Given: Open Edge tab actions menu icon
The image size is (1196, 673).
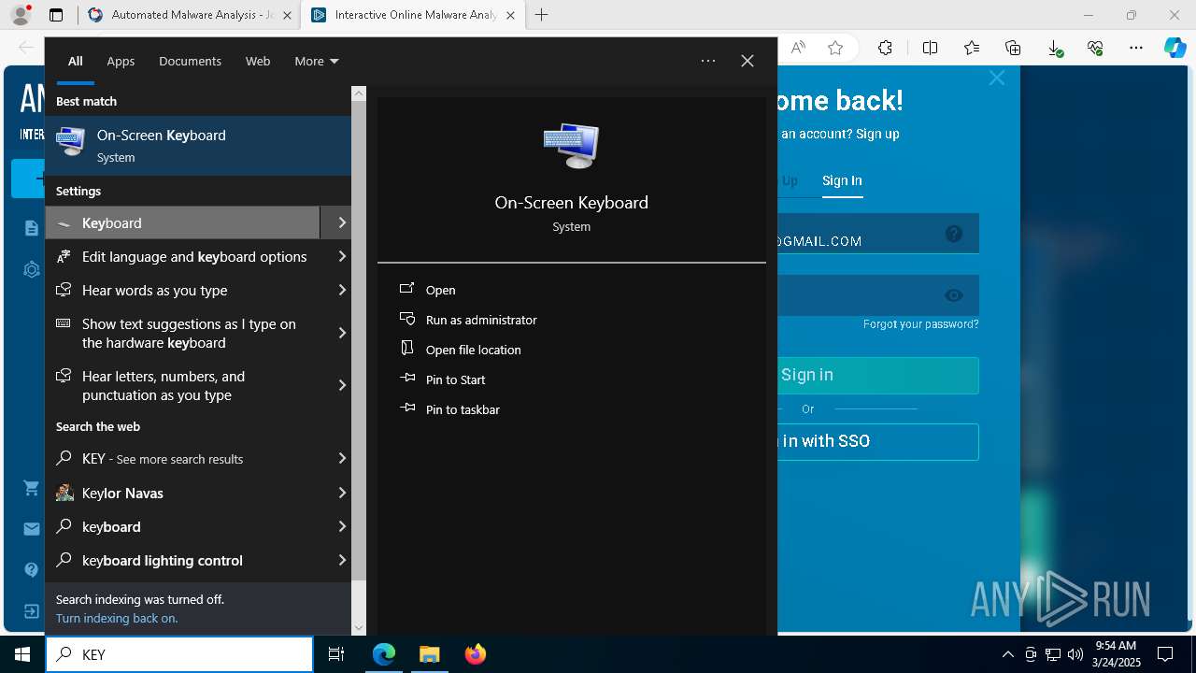Looking at the screenshot, I should tap(56, 15).
